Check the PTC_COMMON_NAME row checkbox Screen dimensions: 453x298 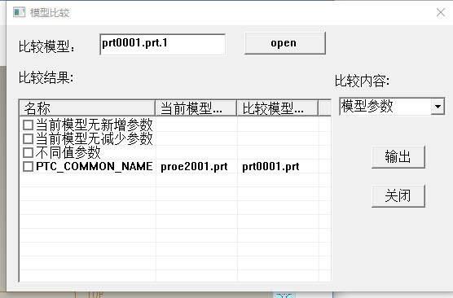pos(28,167)
